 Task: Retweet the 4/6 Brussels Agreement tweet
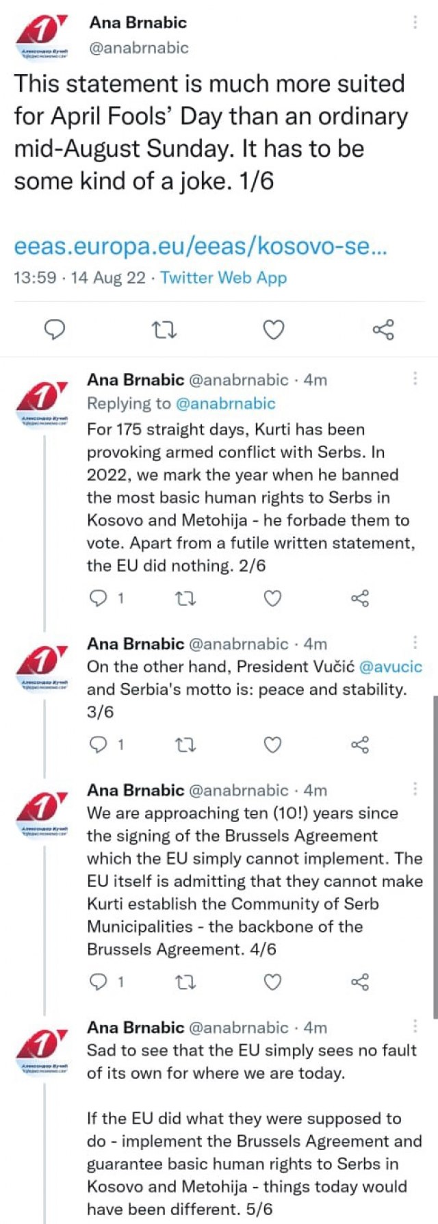pos(186,983)
